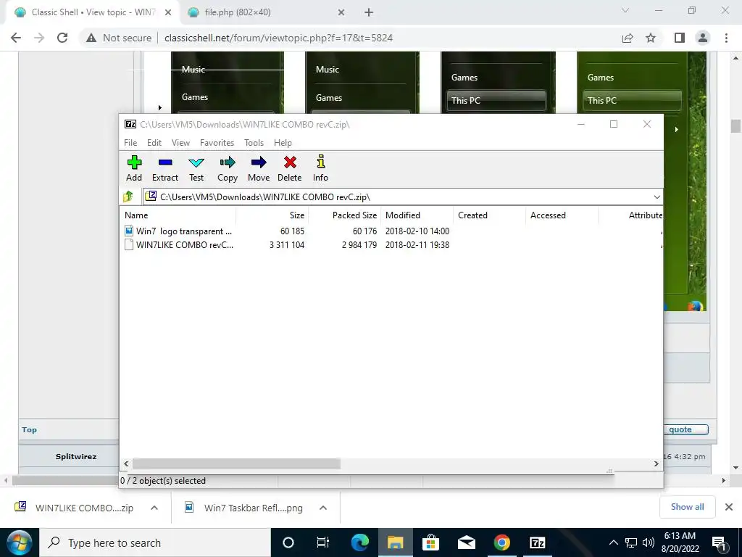This screenshot has height=557, width=742.
Task: Select the 'Win7 logo transparent ...' file name
Action: [x=184, y=231]
